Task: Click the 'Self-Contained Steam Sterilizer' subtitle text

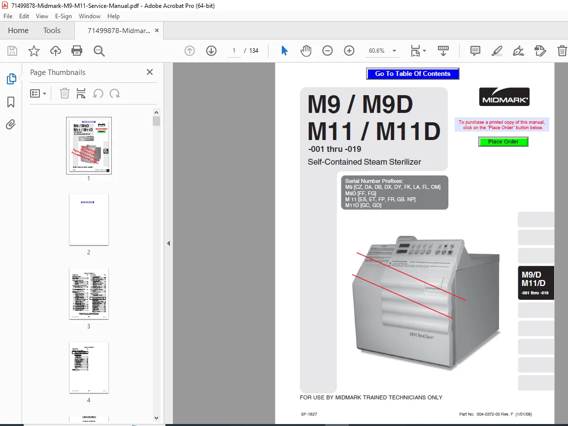Action: (x=365, y=162)
